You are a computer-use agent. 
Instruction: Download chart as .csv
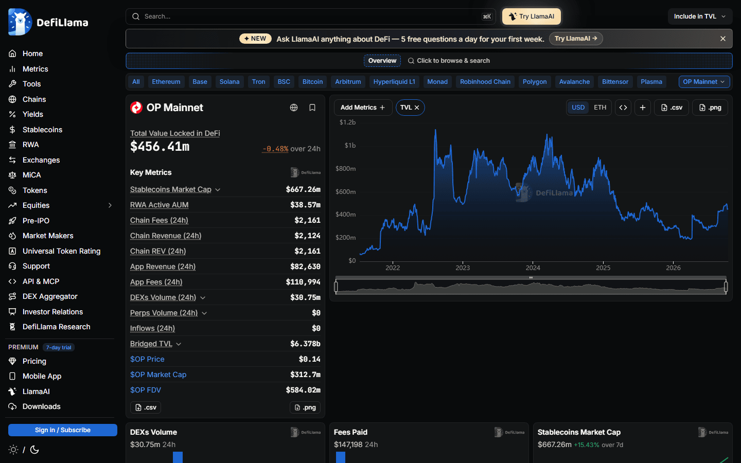point(672,108)
